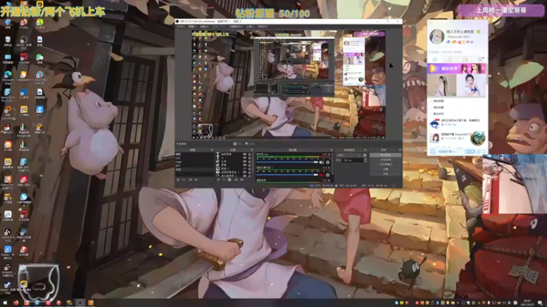The height and width of the screenshot is (307, 547).
Task: Adjust transition duration stepper arrows
Action: 365,160
